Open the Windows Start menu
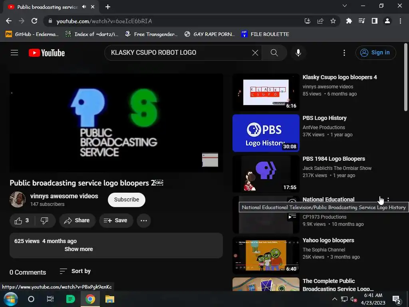The image size is (409, 307). point(10,299)
